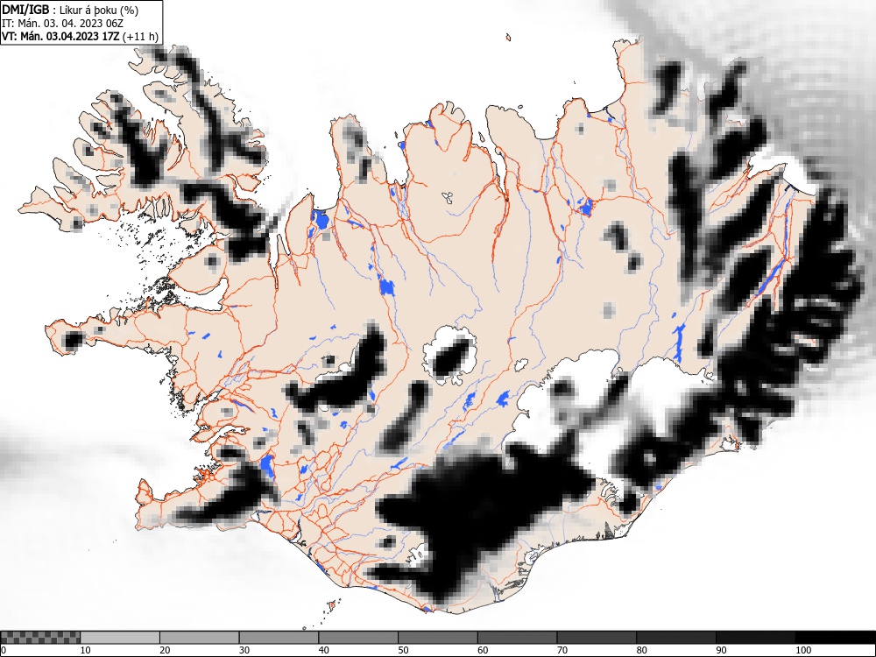Screen dimensions: 876x657
Task: Click the 40-50% gray legend swatch
Action: (x=358, y=638)
